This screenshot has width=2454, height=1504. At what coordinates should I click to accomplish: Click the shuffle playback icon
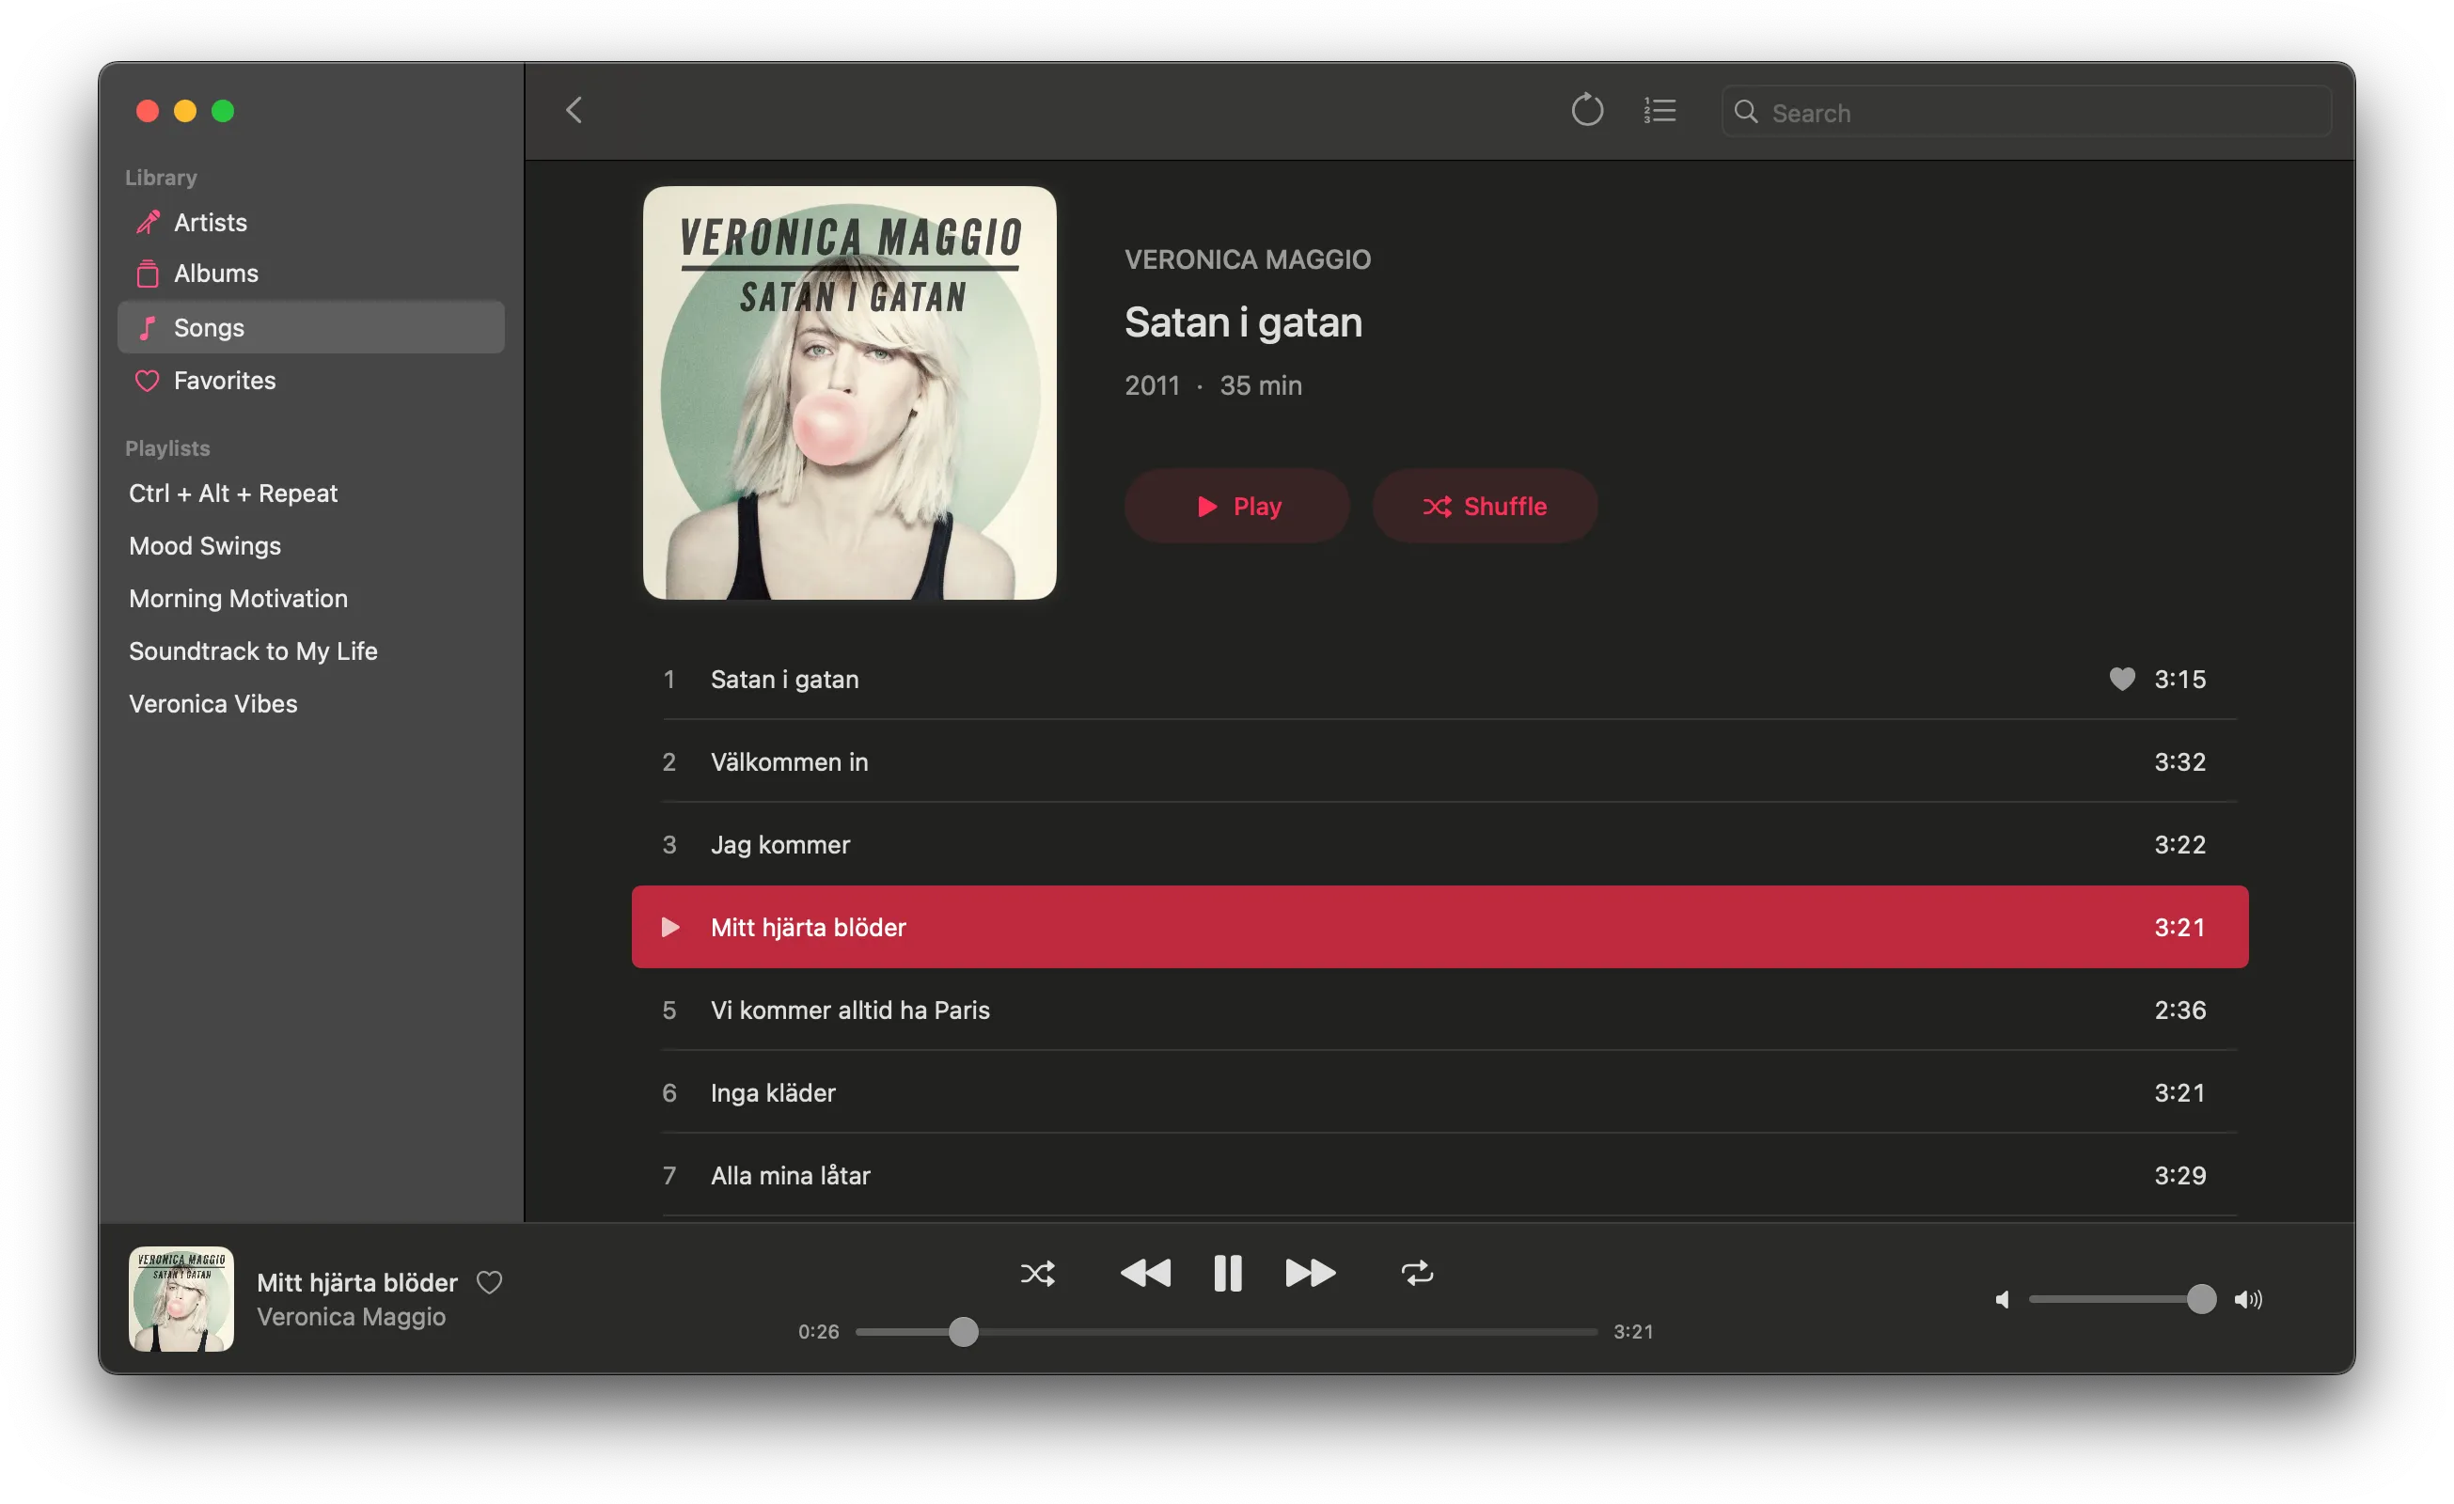point(1036,1271)
